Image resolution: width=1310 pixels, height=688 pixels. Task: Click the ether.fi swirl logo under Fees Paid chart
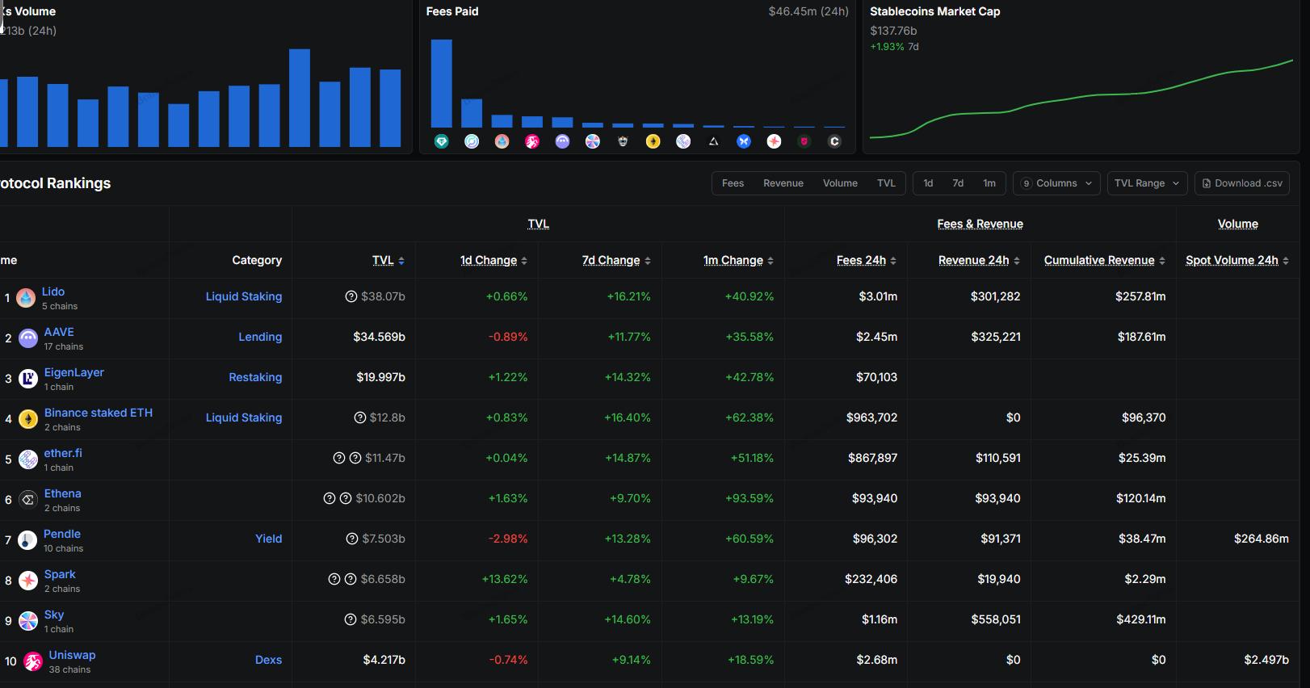(x=683, y=141)
